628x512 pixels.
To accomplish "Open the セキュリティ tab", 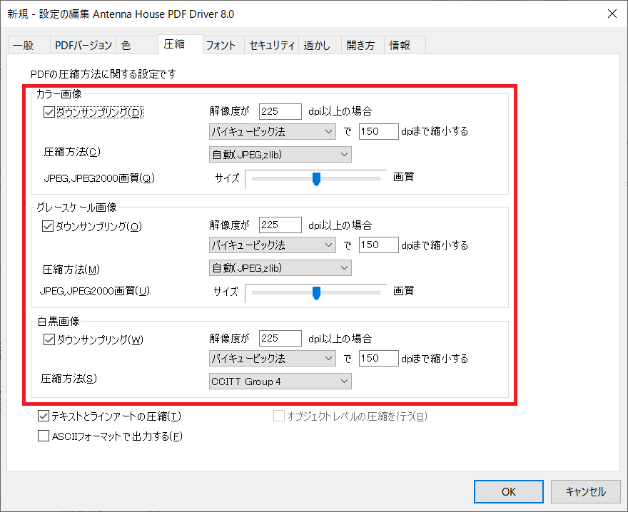I will tap(271, 45).
